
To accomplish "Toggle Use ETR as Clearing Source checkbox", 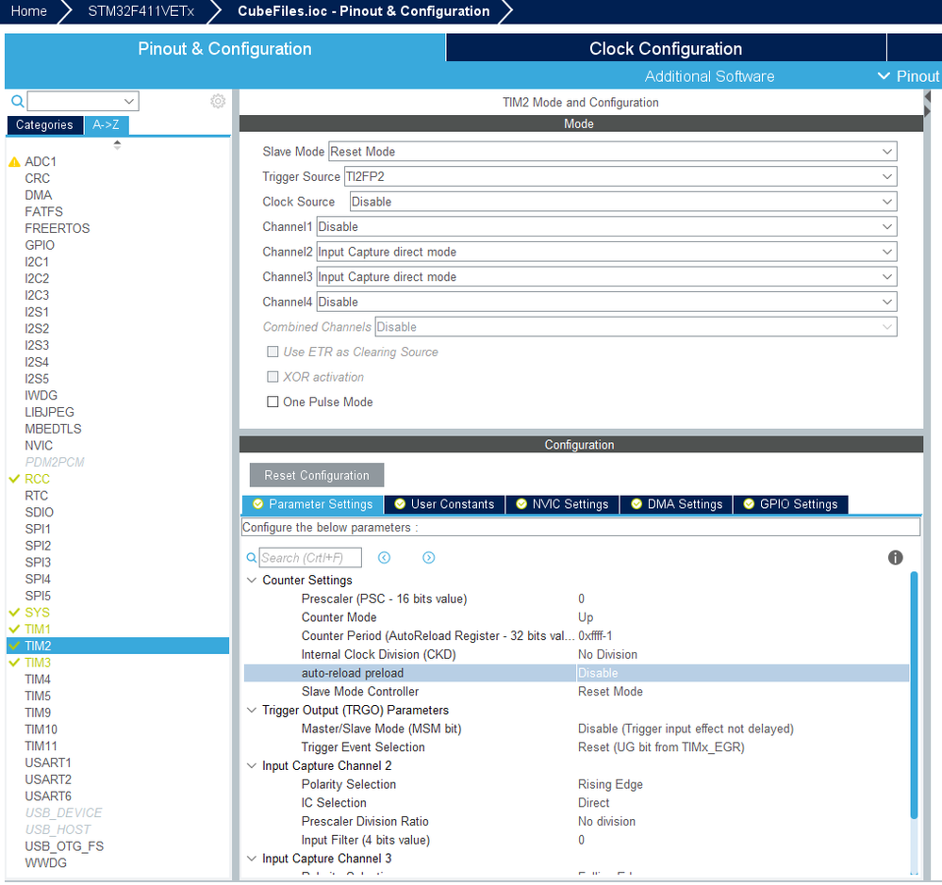I will pyautogui.click(x=273, y=352).
